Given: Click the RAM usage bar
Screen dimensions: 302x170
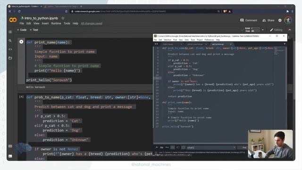Looking at the screenshot, I should (255, 28).
